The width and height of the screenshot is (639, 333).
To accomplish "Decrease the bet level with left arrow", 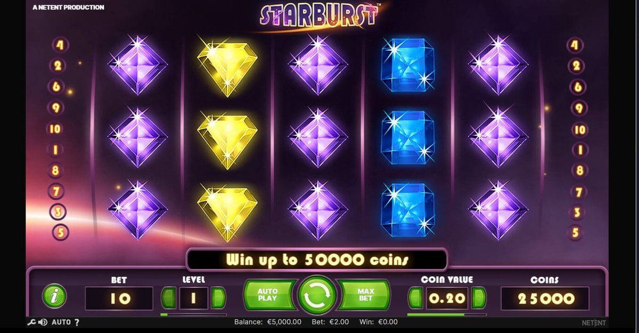I will [170, 298].
